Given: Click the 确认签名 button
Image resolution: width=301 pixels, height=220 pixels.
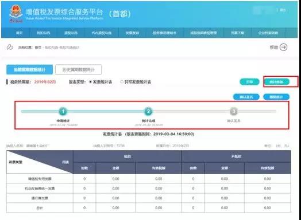Looking at the screenshot, I should click(246, 97).
